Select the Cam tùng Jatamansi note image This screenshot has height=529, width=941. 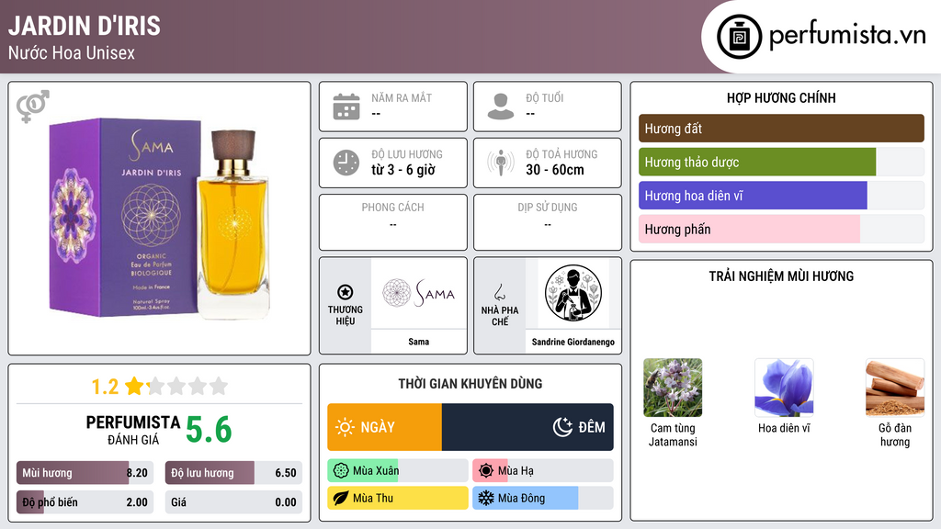[673, 388]
